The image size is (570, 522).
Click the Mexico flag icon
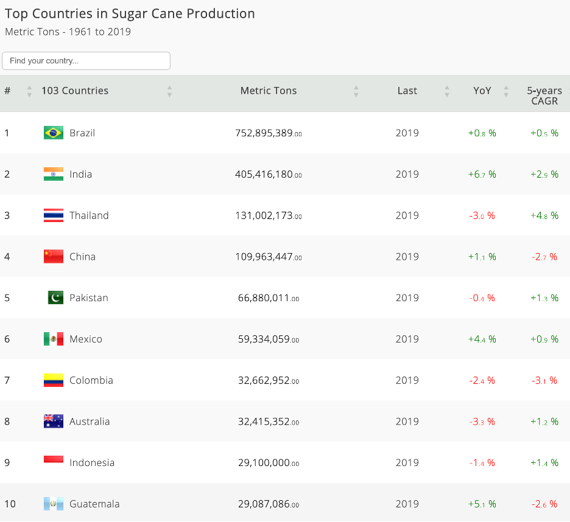coord(54,339)
